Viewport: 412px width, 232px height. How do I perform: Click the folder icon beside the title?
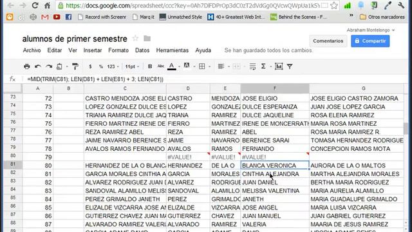[x=147, y=39]
